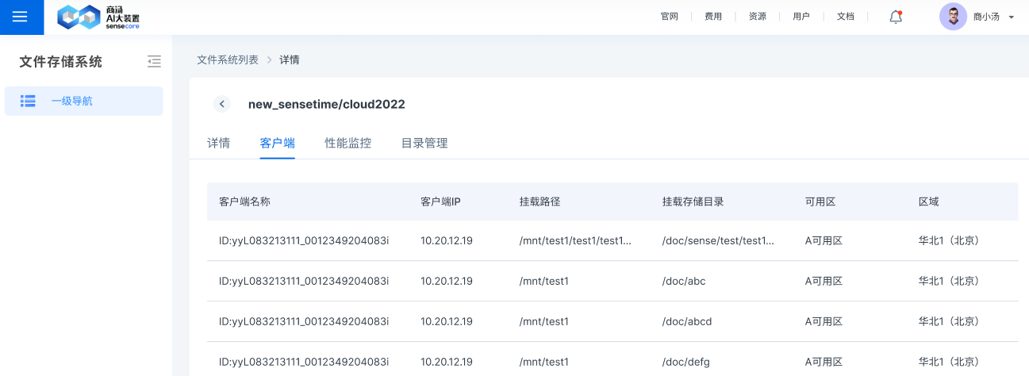Open the notification bell
Viewport: 1029px width, 376px height.
pyautogui.click(x=896, y=17)
